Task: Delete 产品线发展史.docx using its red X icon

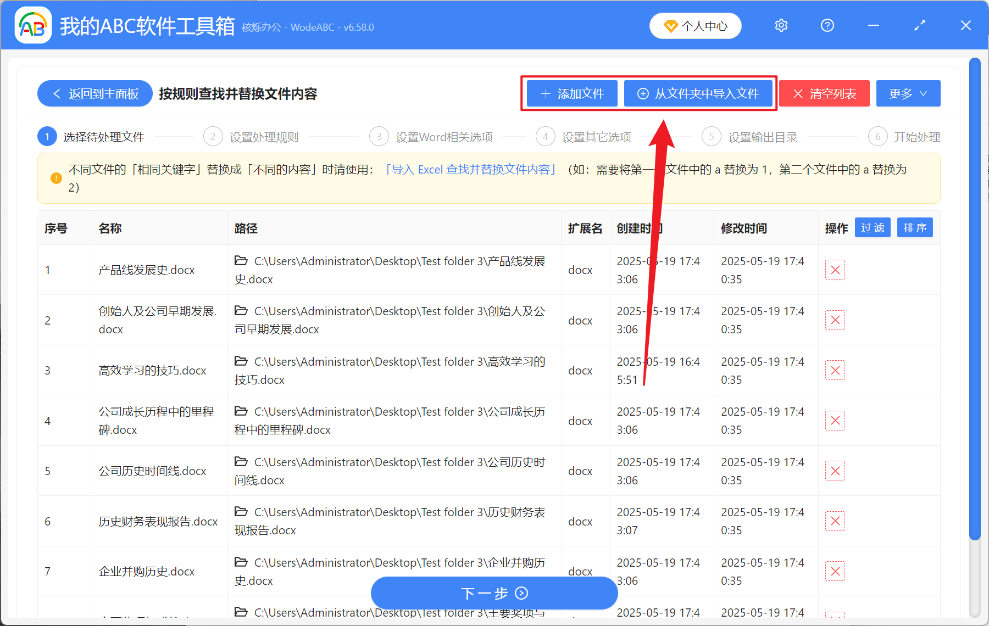Action: [x=835, y=270]
